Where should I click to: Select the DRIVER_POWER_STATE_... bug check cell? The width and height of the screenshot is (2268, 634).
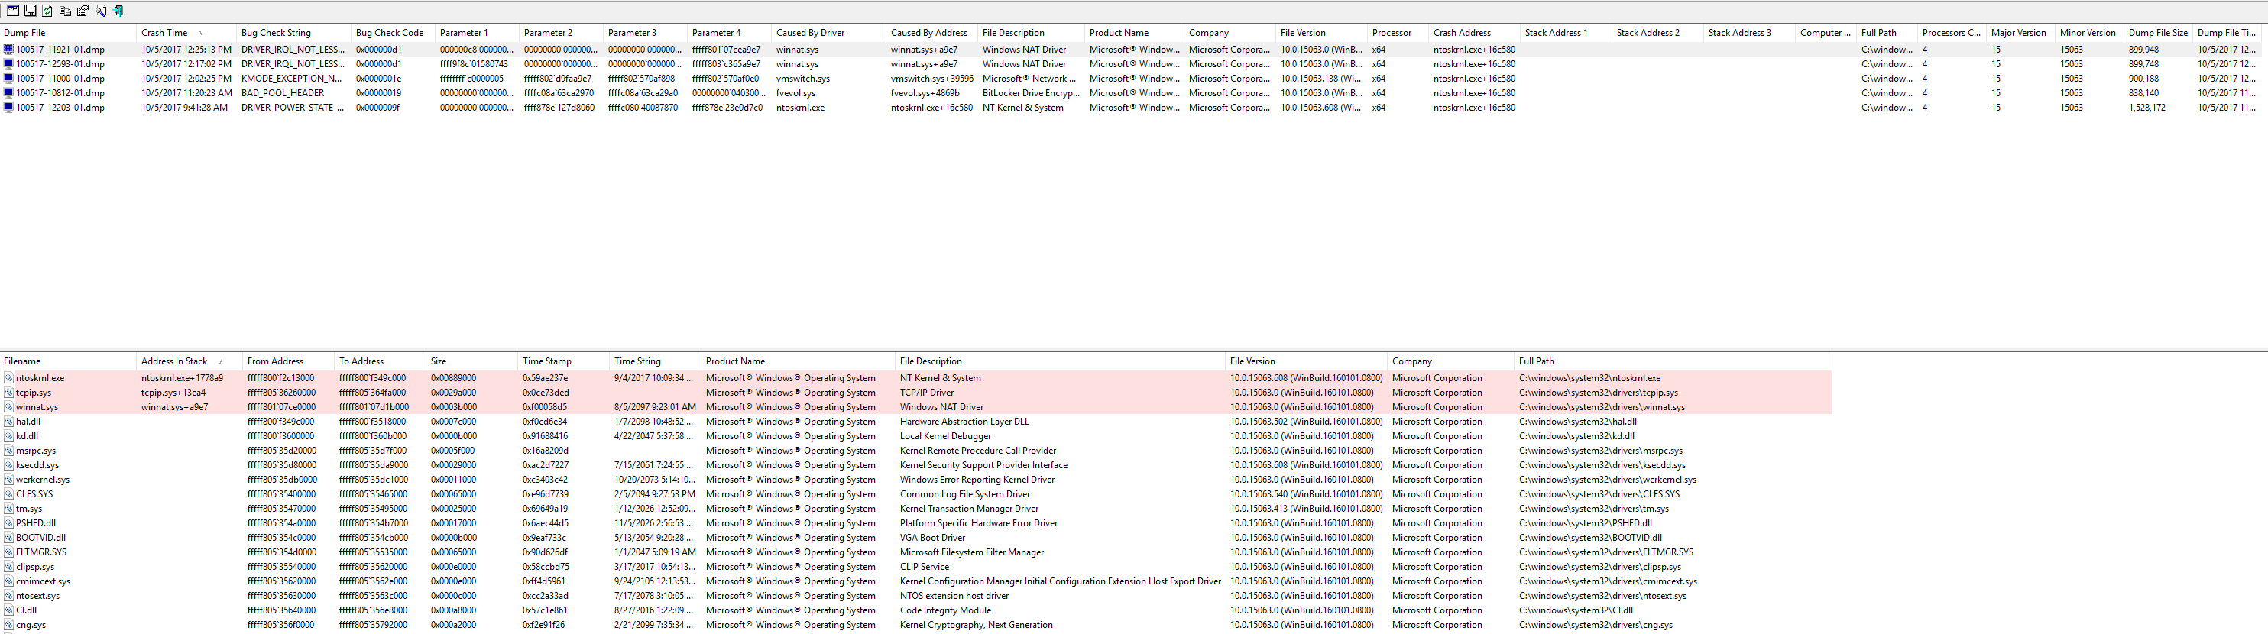(x=293, y=108)
